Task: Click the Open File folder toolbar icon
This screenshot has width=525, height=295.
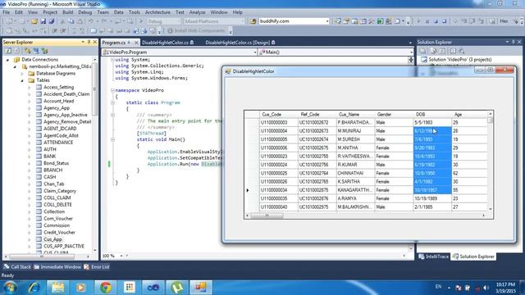Action: click(x=34, y=21)
